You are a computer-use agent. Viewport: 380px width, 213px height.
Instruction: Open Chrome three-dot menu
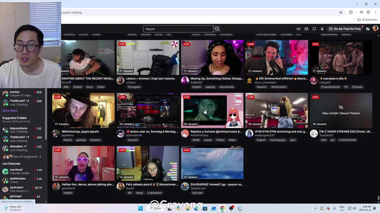pos(376,12)
